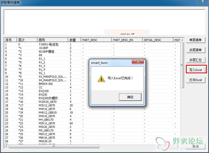The width and height of the screenshot is (209, 153).
Task: Click the 多层清单 button
Action: pyautogui.click(x=196, y=50)
